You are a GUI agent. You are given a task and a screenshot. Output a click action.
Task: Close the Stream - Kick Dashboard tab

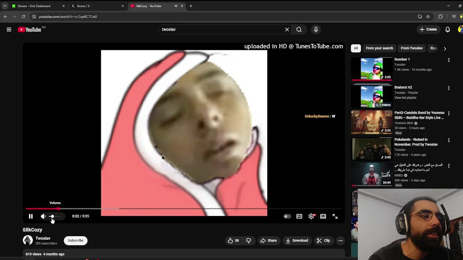coord(63,6)
